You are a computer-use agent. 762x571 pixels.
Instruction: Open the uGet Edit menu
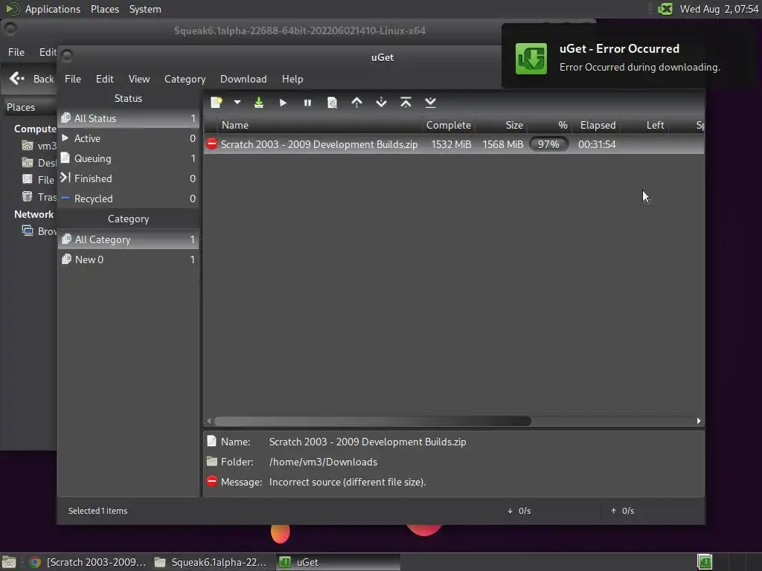[x=104, y=79]
